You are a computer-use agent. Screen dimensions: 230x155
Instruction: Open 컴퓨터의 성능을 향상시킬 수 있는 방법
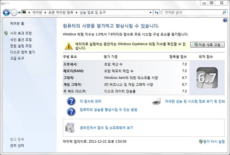(x=108, y=110)
